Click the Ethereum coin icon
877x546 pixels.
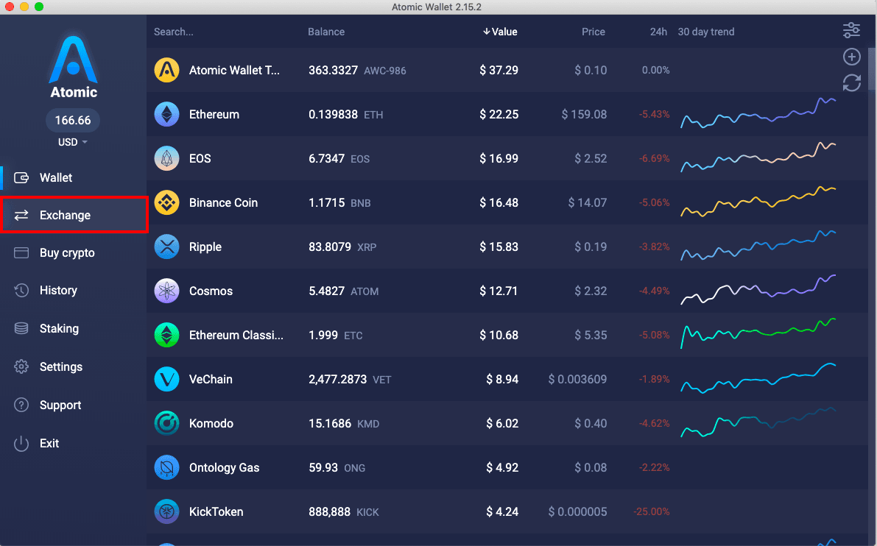(x=166, y=115)
